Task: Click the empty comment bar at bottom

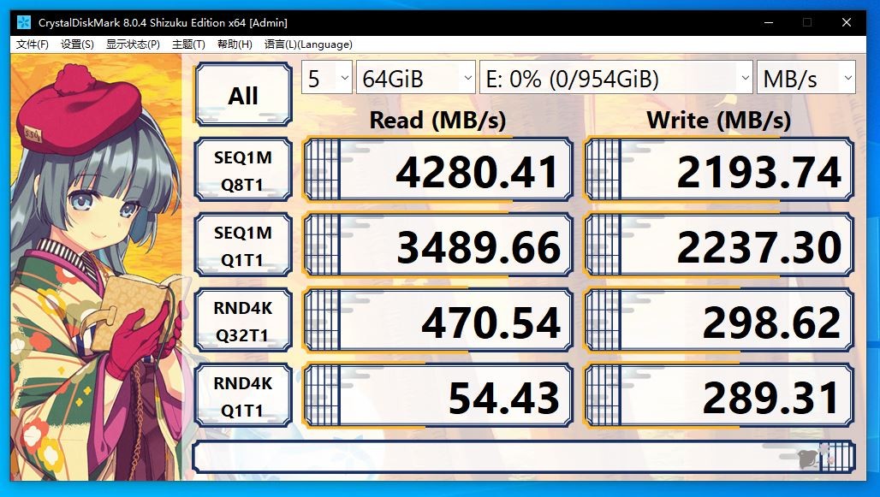Action: (524, 457)
